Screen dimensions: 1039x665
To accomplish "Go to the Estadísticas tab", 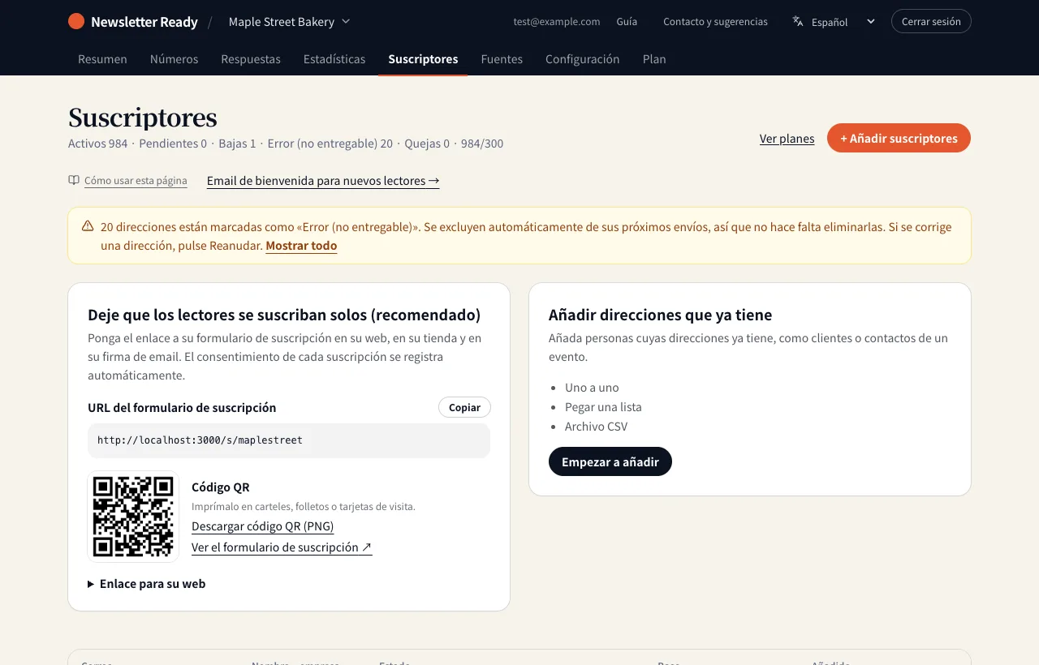I will pyautogui.click(x=334, y=59).
